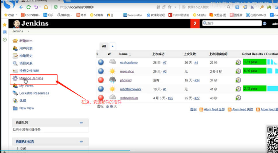The width and height of the screenshot is (278, 153).
Task: Click the search box in Jenkins header
Action: [x=232, y=23]
